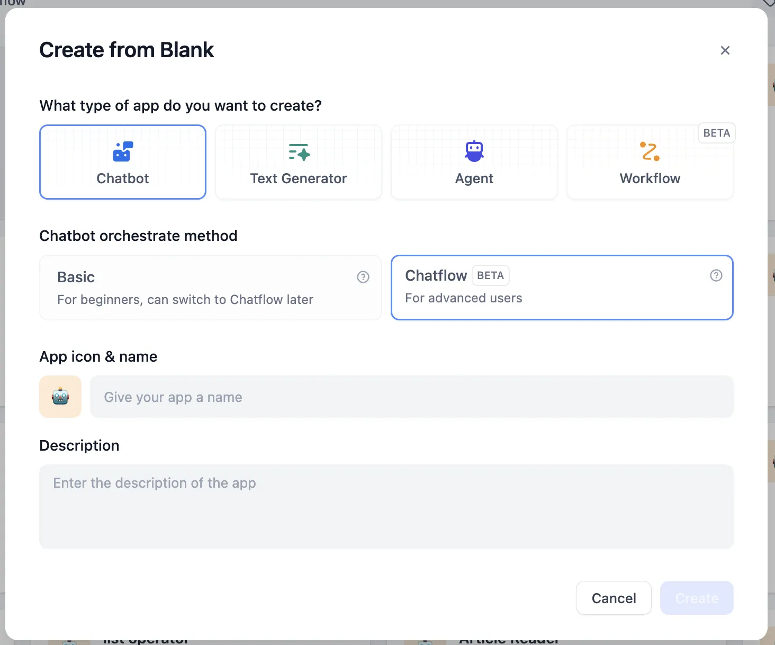
Task: Click into the Description text area
Action: pos(386,506)
